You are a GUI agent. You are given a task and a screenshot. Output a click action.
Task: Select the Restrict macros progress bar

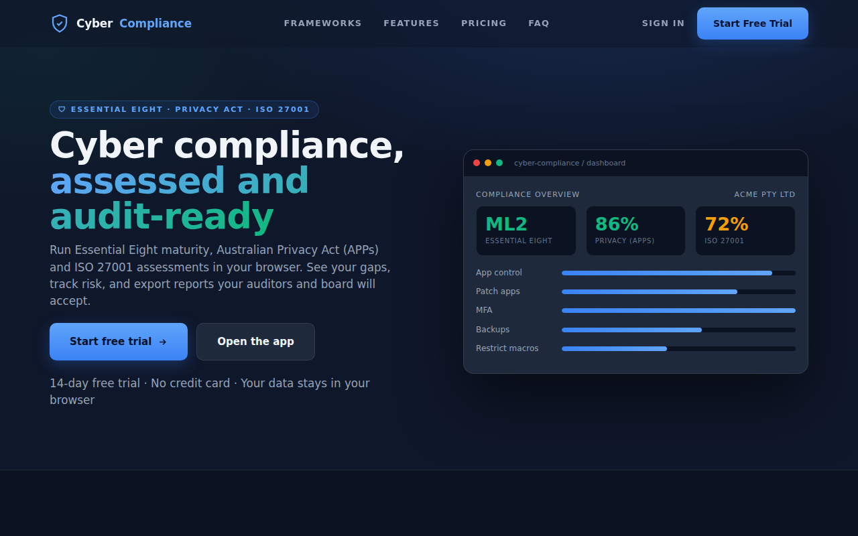point(678,348)
